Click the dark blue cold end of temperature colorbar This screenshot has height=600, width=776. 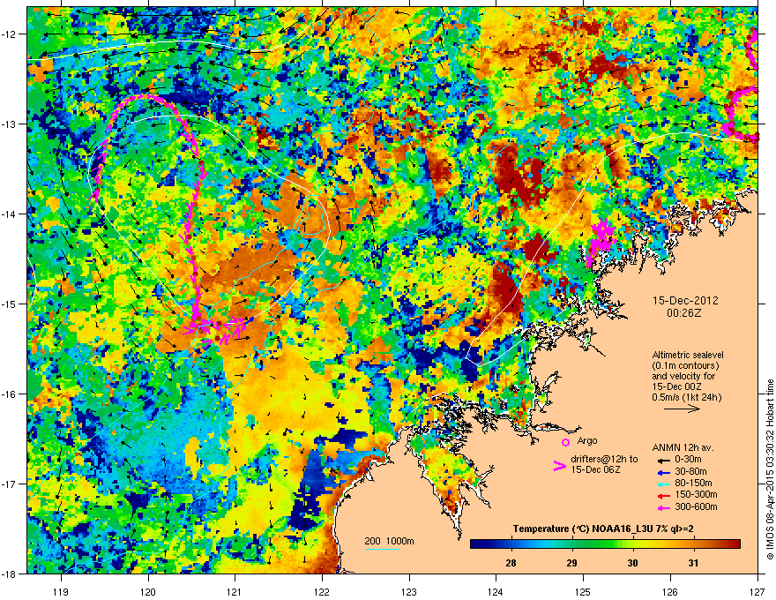[x=478, y=544]
